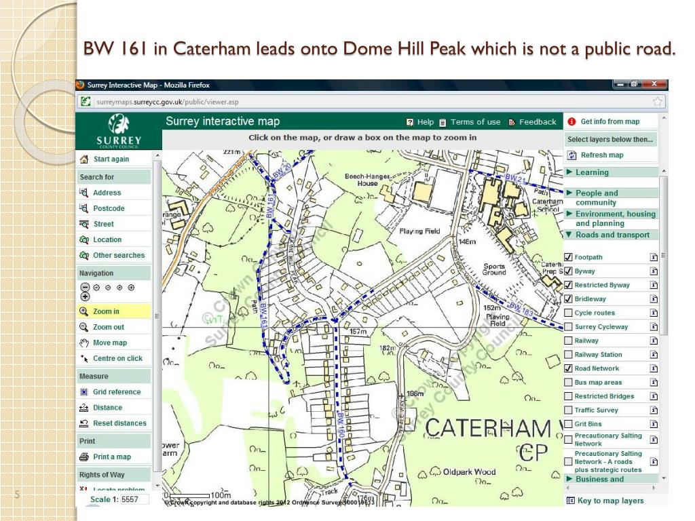Viewport: 695px width, 521px height.
Task: Click the Start again home icon
Action: (84, 159)
